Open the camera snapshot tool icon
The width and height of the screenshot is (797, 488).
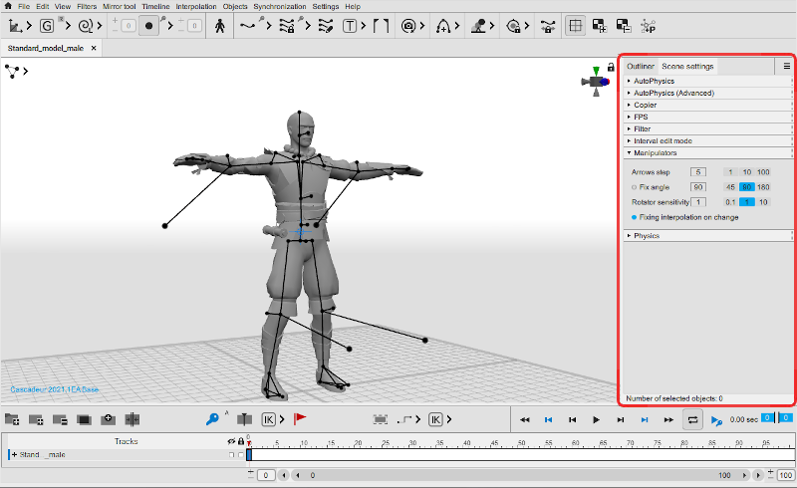408,26
